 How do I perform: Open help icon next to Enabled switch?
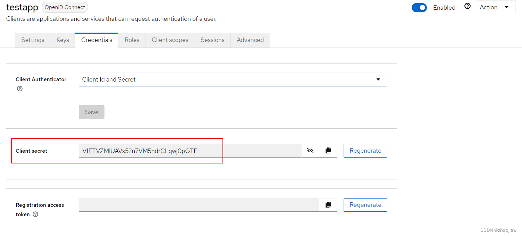click(468, 6)
